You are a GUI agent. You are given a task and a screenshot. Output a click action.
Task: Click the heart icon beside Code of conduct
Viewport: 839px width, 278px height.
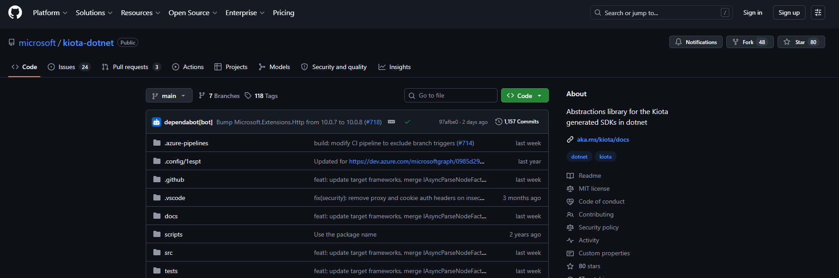coord(570,201)
